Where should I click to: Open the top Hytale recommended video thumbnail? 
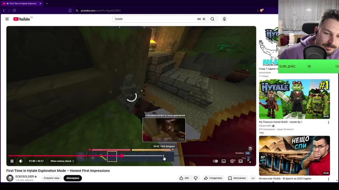click(x=269, y=46)
